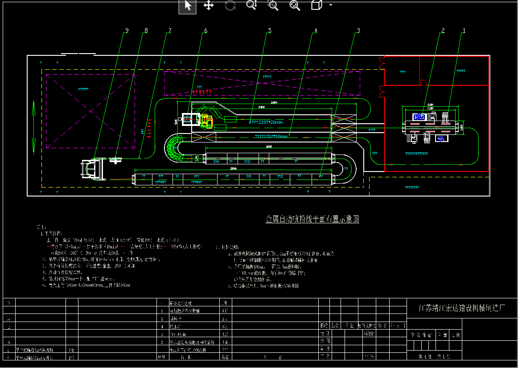The image size is (518, 368).
Task: Select the Zoom Extents magnifier tool
Action: 294,5
